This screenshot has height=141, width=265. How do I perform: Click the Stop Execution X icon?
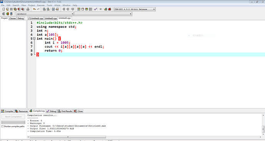[101, 9]
